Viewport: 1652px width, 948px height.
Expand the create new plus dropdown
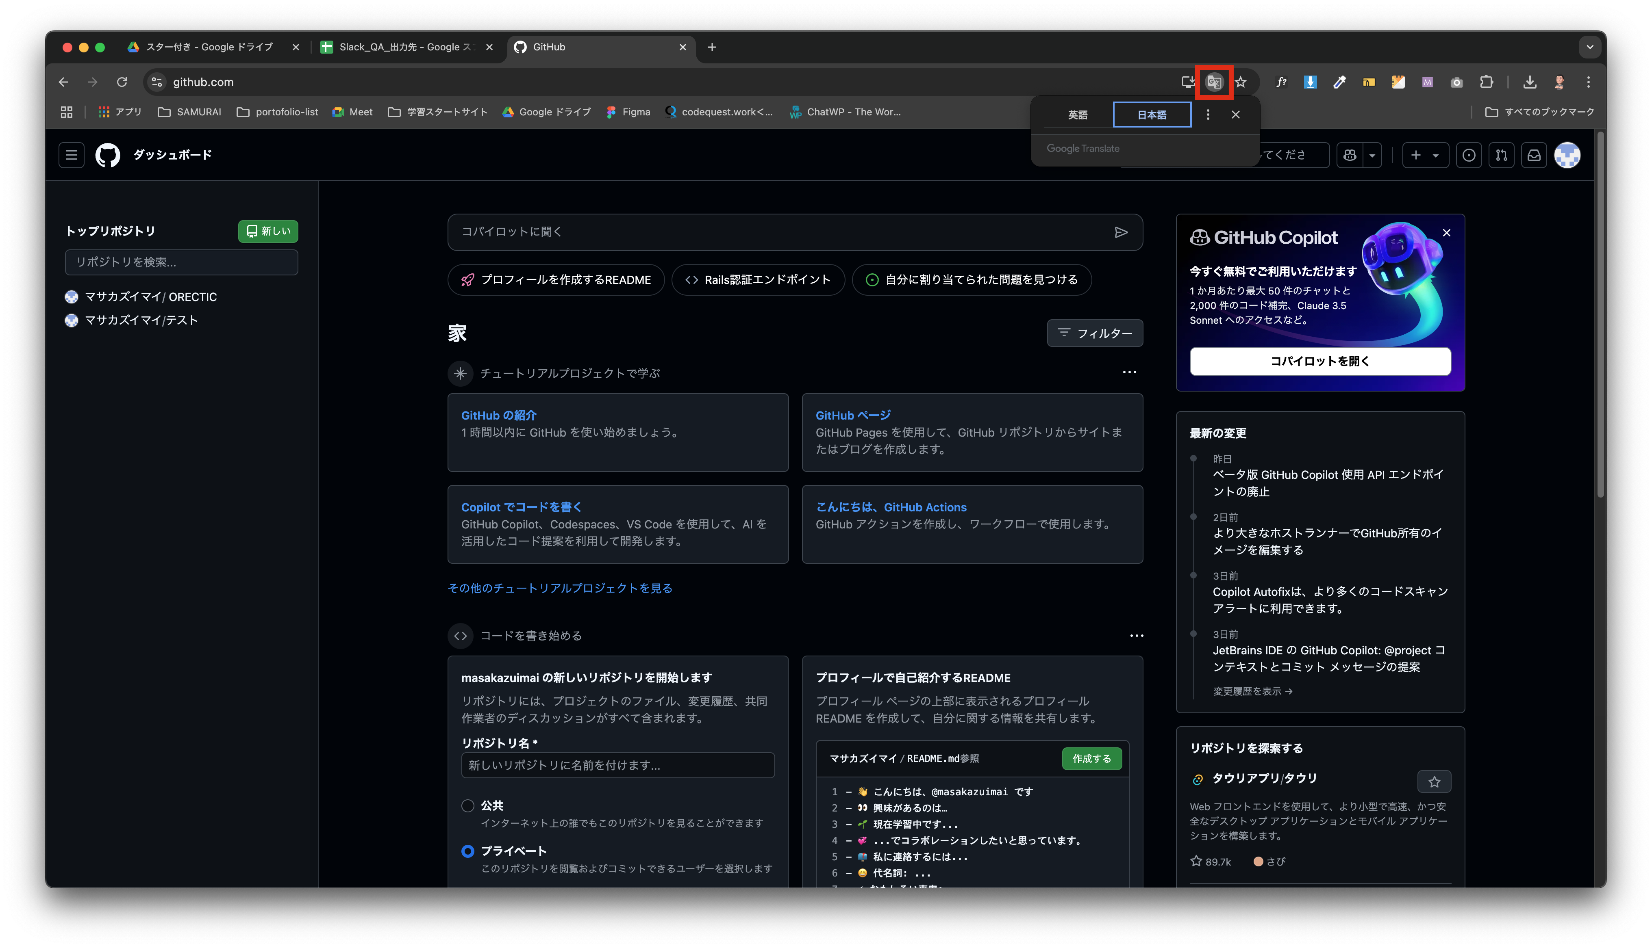(1425, 155)
